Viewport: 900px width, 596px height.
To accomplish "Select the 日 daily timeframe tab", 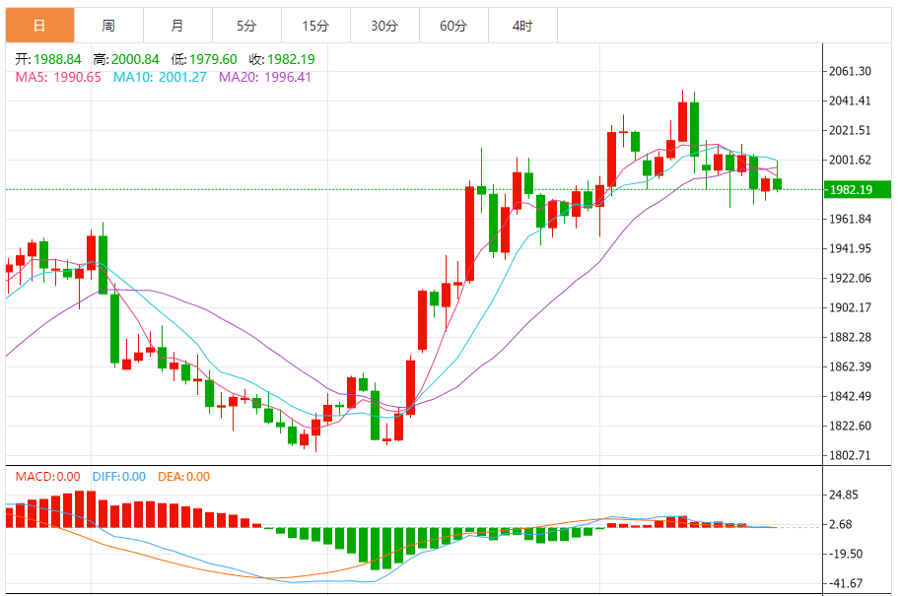I will point(39,26).
